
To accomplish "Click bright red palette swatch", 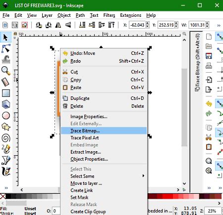I will tap(167, 196).
